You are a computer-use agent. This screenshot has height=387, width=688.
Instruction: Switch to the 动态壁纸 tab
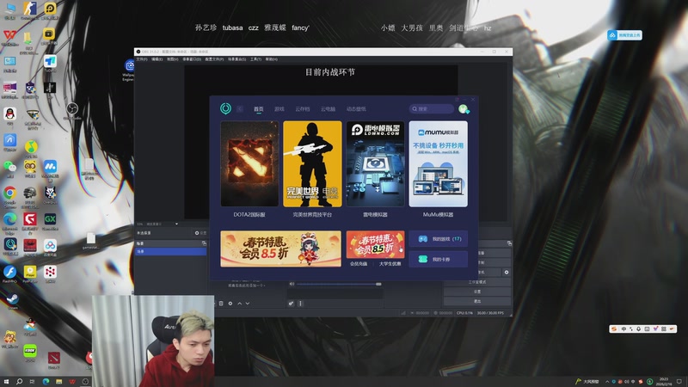[x=356, y=109]
